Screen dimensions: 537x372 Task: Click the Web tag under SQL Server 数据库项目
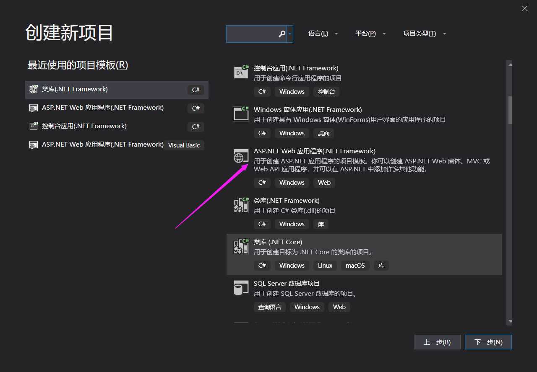(x=339, y=307)
